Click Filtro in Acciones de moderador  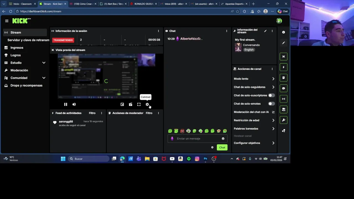click(149, 113)
